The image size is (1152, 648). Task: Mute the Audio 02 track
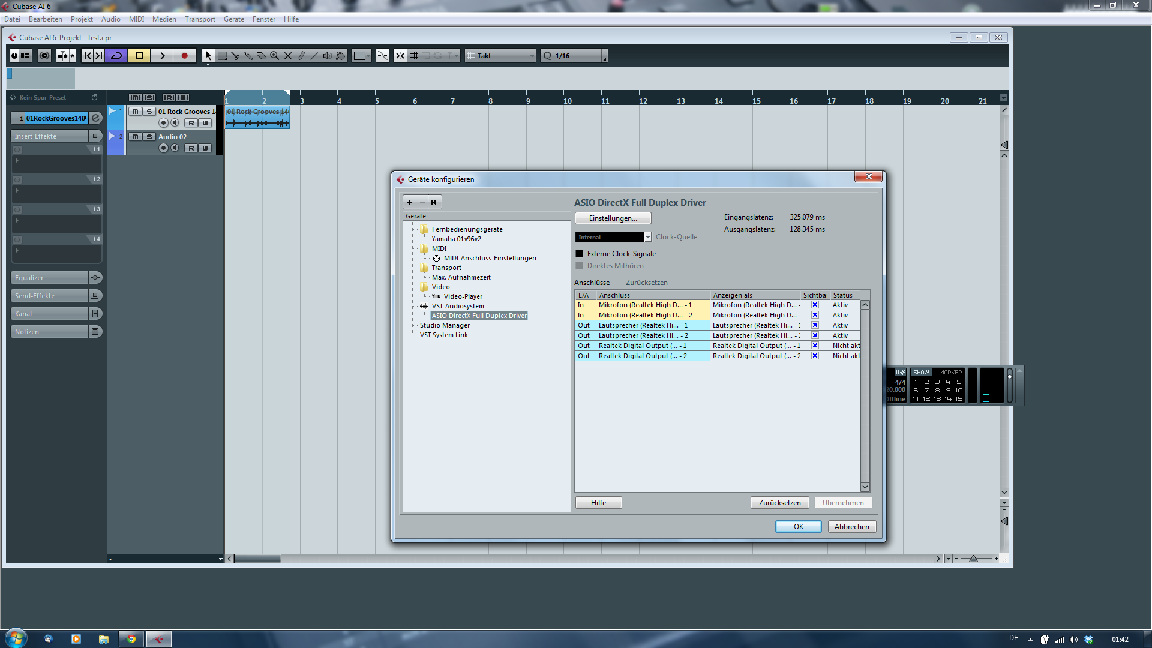pos(136,137)
